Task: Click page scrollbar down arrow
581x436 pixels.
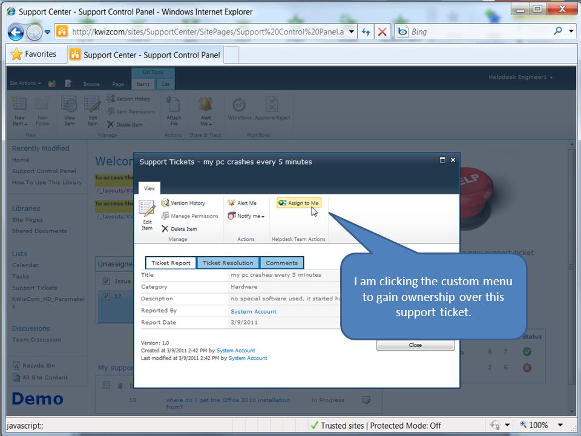Action: pos(571,411)
